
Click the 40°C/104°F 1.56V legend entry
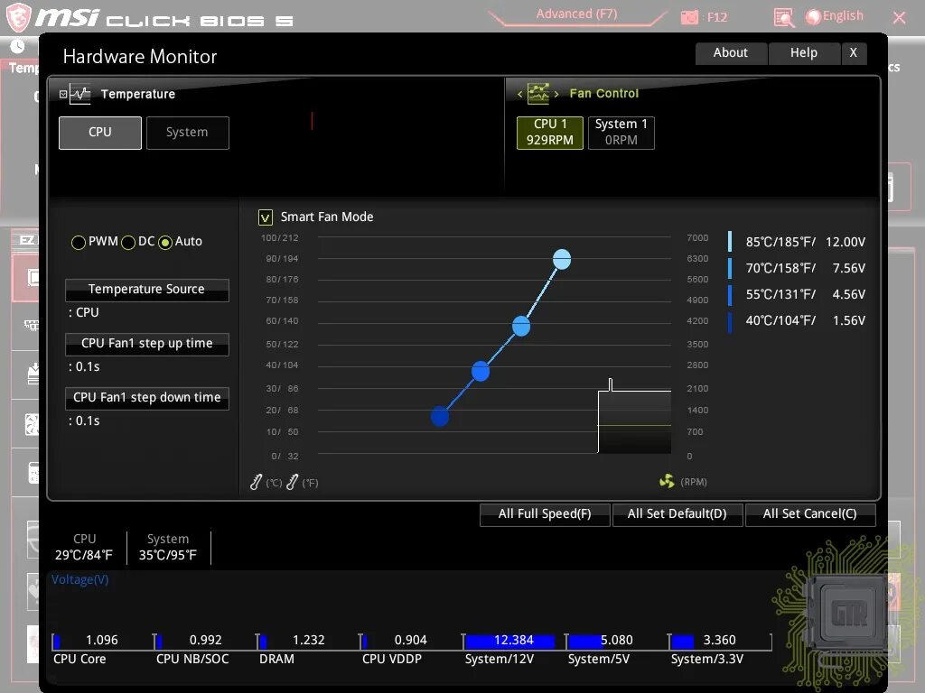[x=798, y=320]
